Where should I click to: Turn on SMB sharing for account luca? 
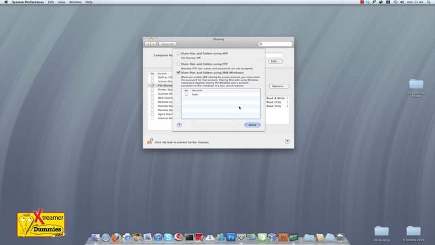click(x=186, y=95)
